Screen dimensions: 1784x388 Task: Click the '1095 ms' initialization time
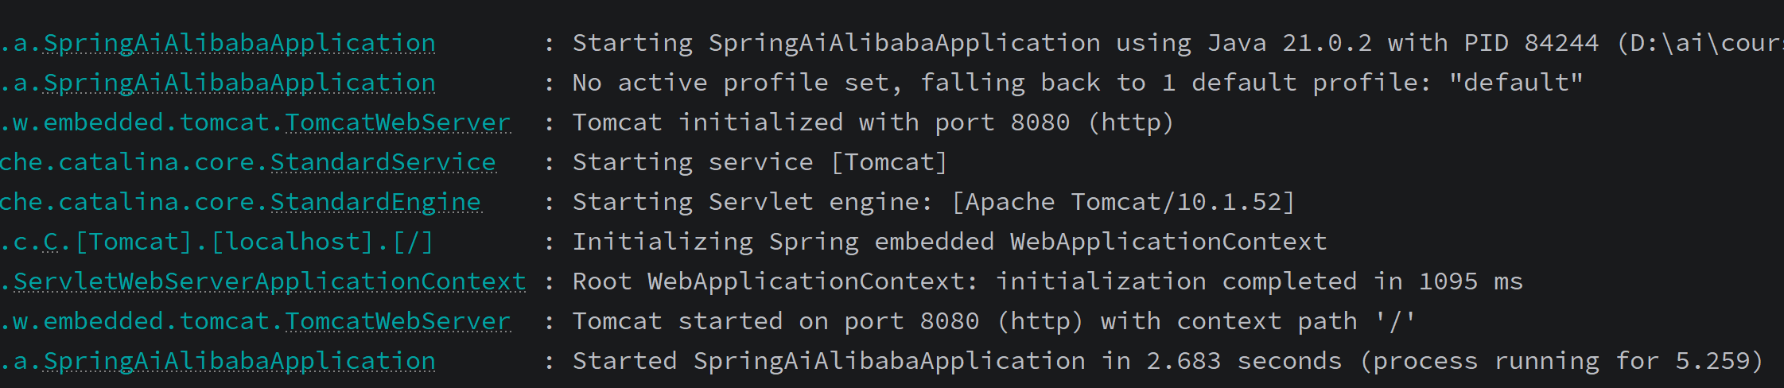click(x=1471, y=281)
